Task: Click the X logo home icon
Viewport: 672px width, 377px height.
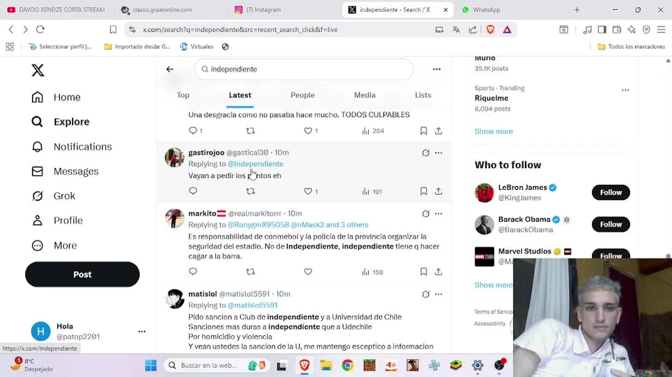Action: coord(38,70)
